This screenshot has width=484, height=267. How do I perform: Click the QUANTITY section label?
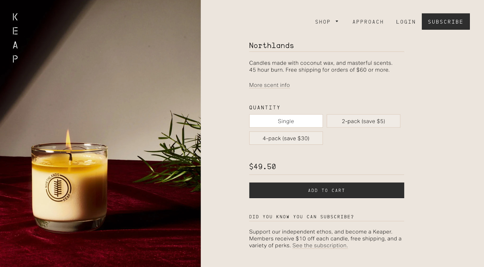coord(264,107)
